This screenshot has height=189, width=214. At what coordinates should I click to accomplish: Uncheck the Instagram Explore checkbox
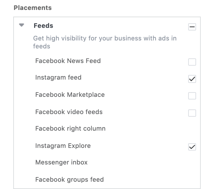click(192, 147)
